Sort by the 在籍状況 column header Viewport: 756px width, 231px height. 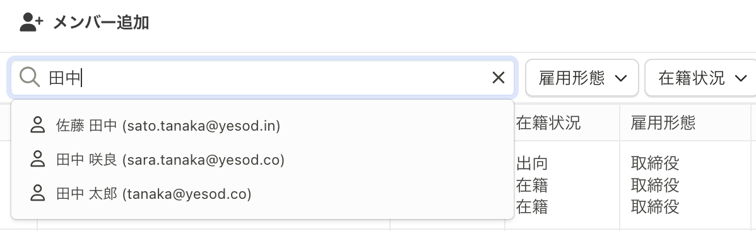548,123
